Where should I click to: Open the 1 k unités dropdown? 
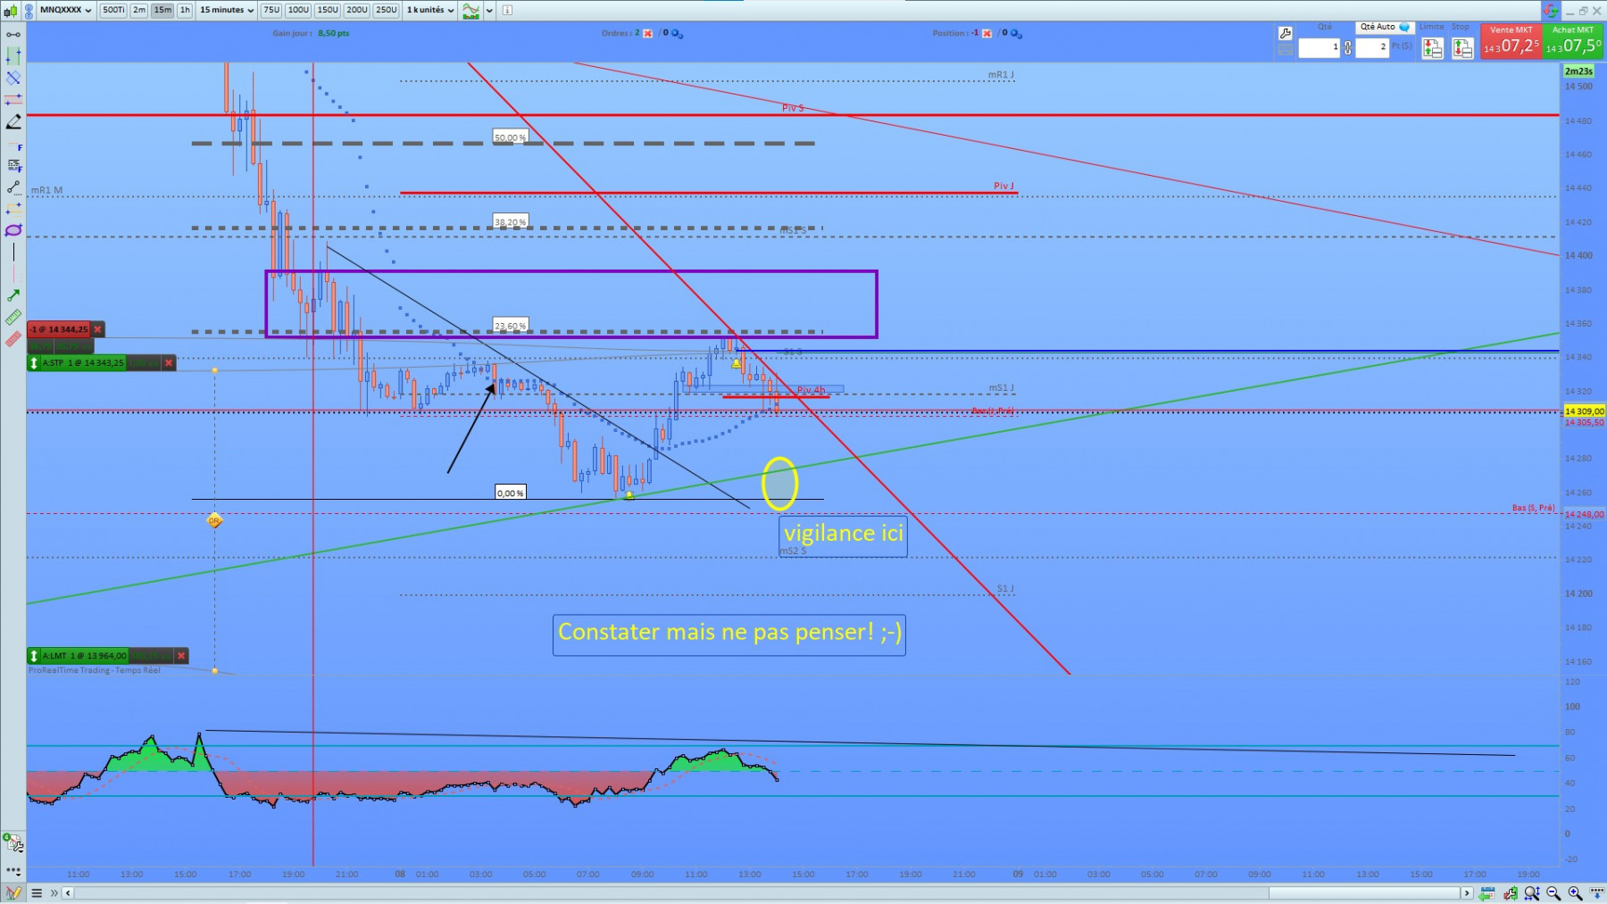tap(430, 10)
